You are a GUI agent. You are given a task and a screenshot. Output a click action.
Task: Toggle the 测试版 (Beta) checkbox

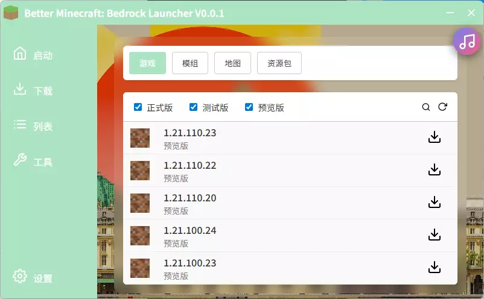coord(193,107)
